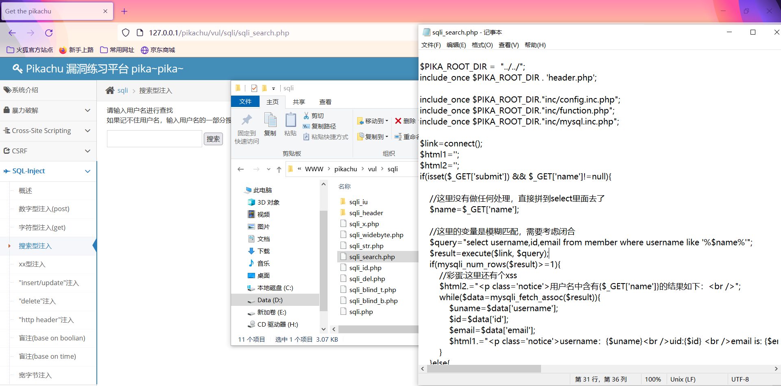This screenshot has height=386, width=781.
Task: Open 数字型注入(post) sidebar link
Action: coord(44,209)
